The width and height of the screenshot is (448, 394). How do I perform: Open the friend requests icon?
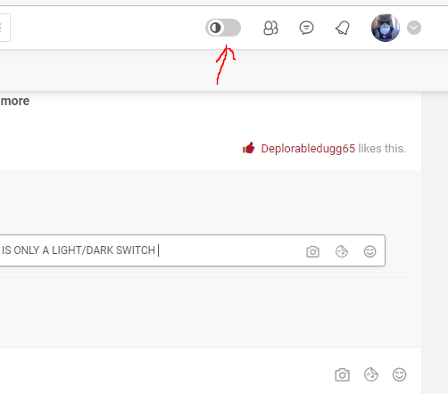click(270, 28)
